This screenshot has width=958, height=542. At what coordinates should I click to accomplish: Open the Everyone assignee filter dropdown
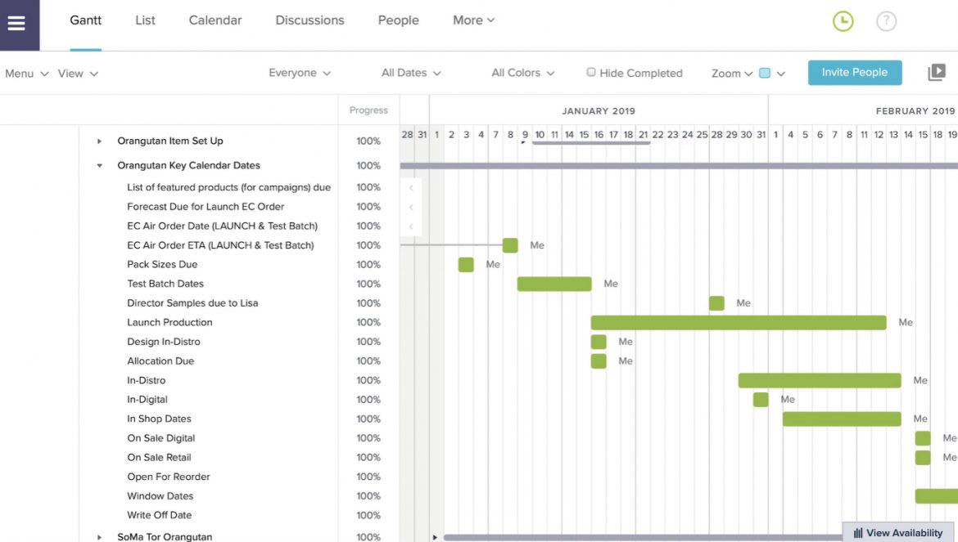(300, 72)
